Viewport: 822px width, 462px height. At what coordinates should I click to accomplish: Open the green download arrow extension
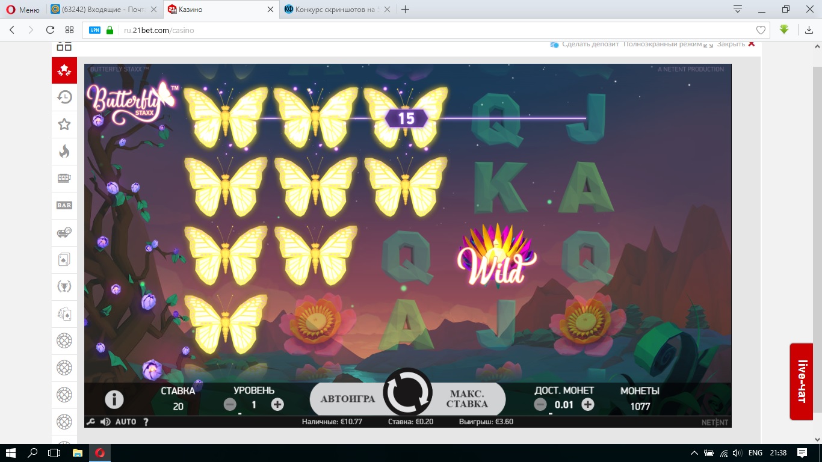pos(783,29)
